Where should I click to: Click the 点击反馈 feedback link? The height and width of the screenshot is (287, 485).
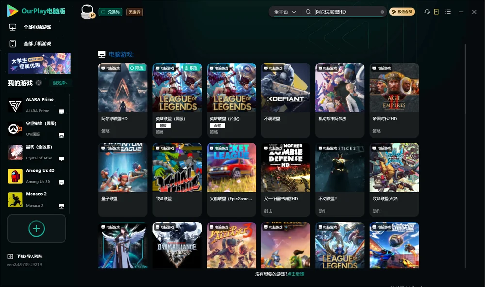click(x=296, y=274)
